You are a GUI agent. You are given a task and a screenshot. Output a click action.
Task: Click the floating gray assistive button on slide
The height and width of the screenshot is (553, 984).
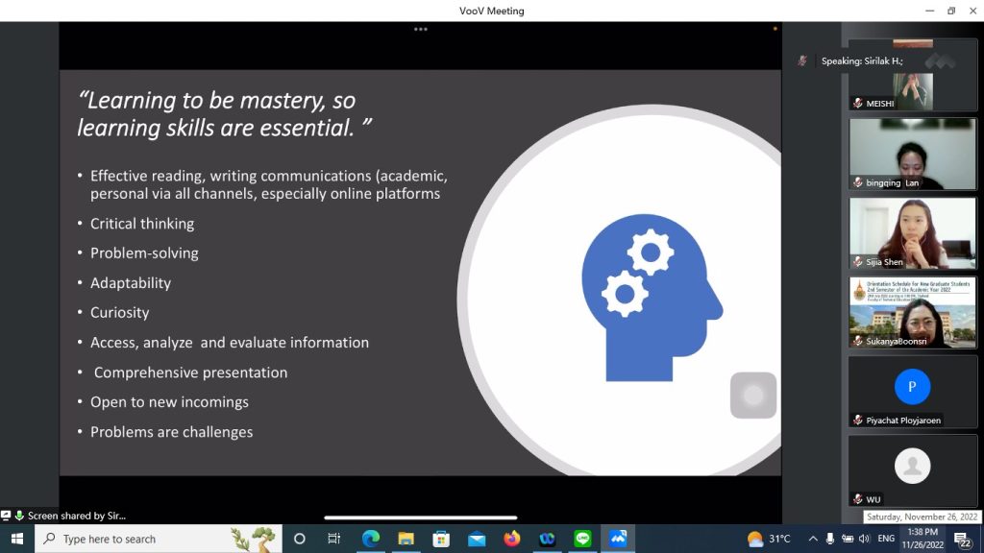pyautogui.click(x=752, y=395)
